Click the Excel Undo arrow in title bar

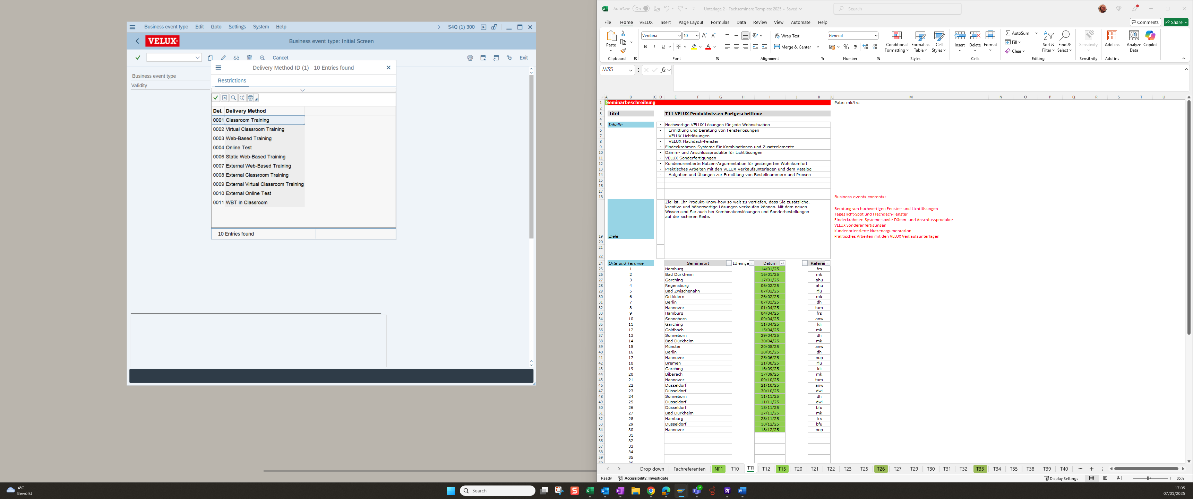pos(667,8)
